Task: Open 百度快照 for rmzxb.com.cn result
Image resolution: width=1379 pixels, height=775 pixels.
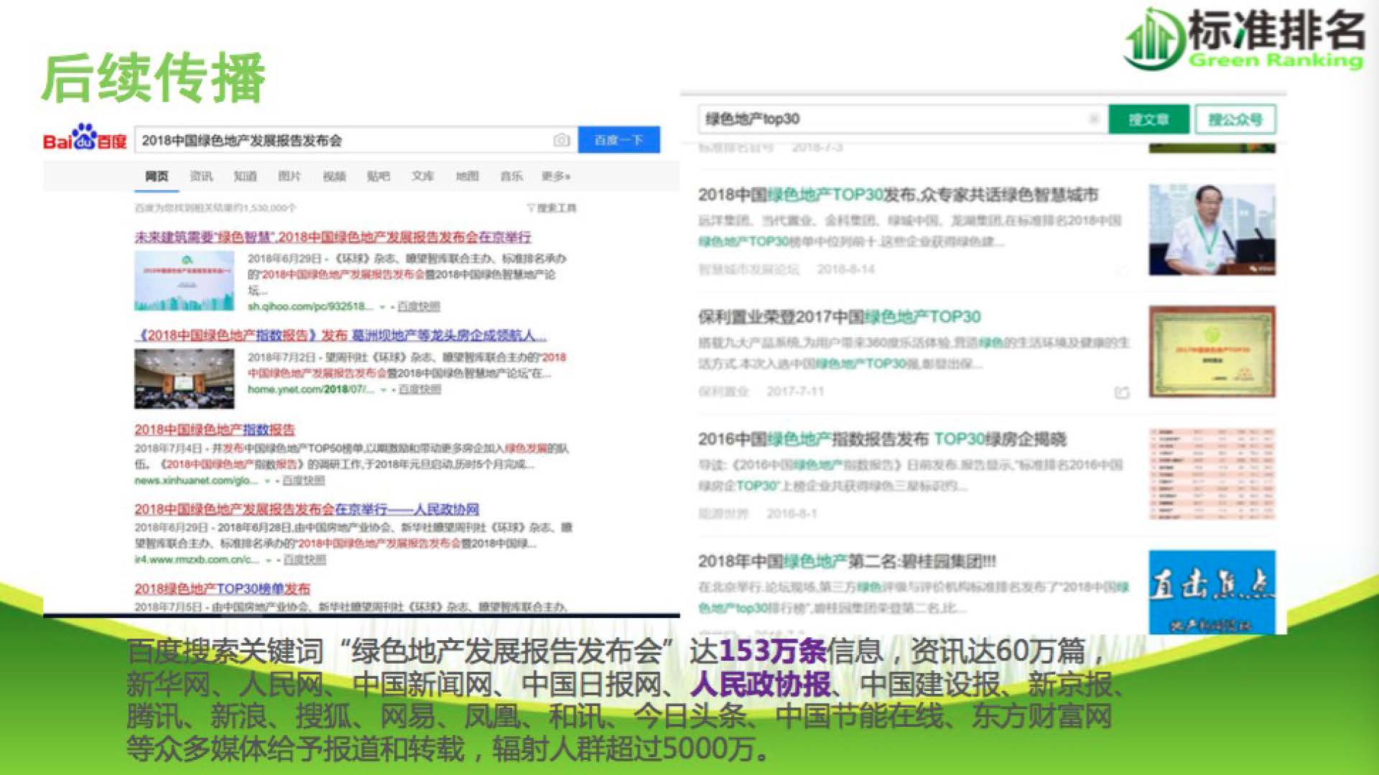Action: pos(305,559)
